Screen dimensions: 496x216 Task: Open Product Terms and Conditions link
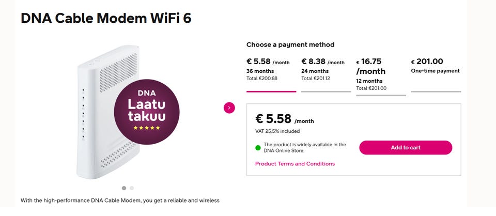click(x=295, y=164)
